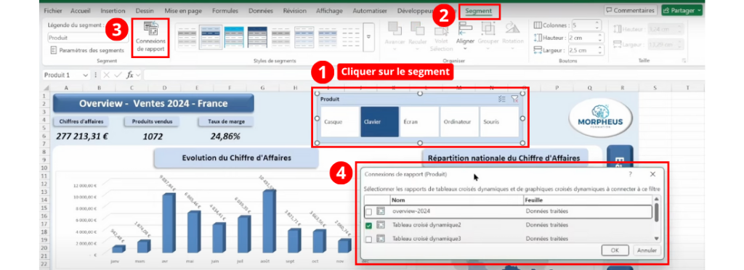
Task: Click the août bar in the chart
Action: (269, 221)
